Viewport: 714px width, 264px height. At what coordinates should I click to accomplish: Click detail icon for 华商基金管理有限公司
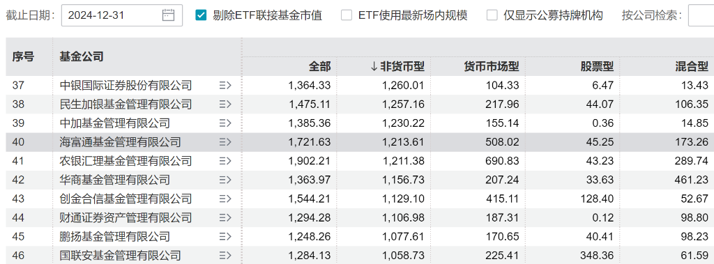[x=225, y=180]
